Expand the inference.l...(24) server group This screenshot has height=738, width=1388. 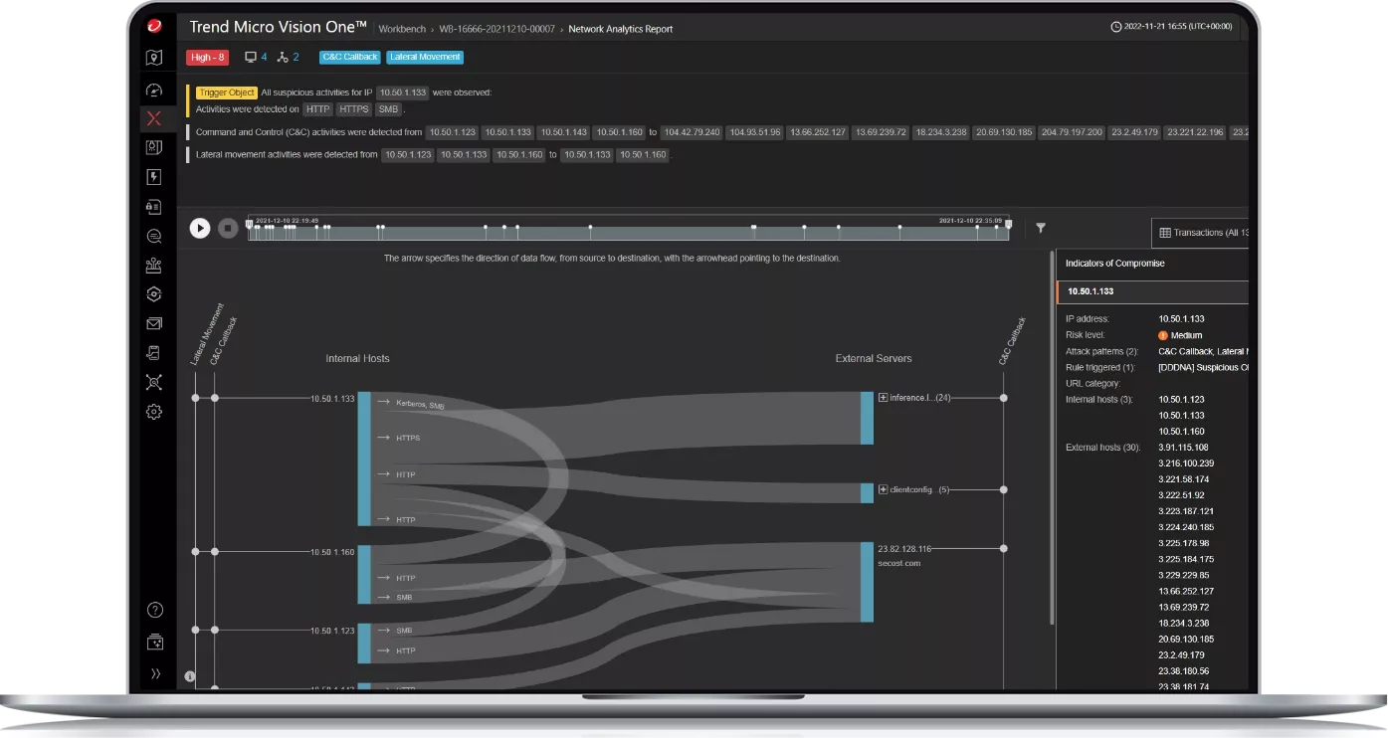pyautogui.click(x=883, y=398)
